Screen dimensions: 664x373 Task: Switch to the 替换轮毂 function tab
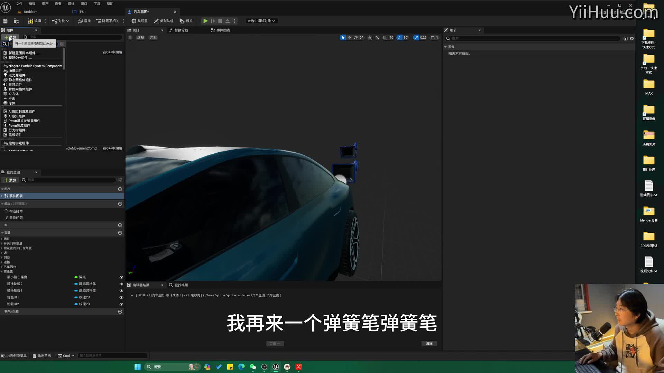click(x=179, y=30)
